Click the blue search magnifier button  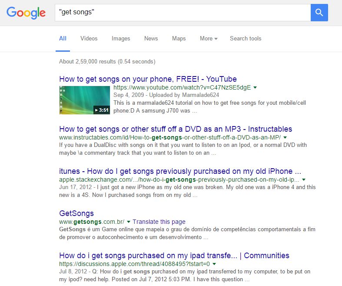pyautogui.click(x=319, y=13)
